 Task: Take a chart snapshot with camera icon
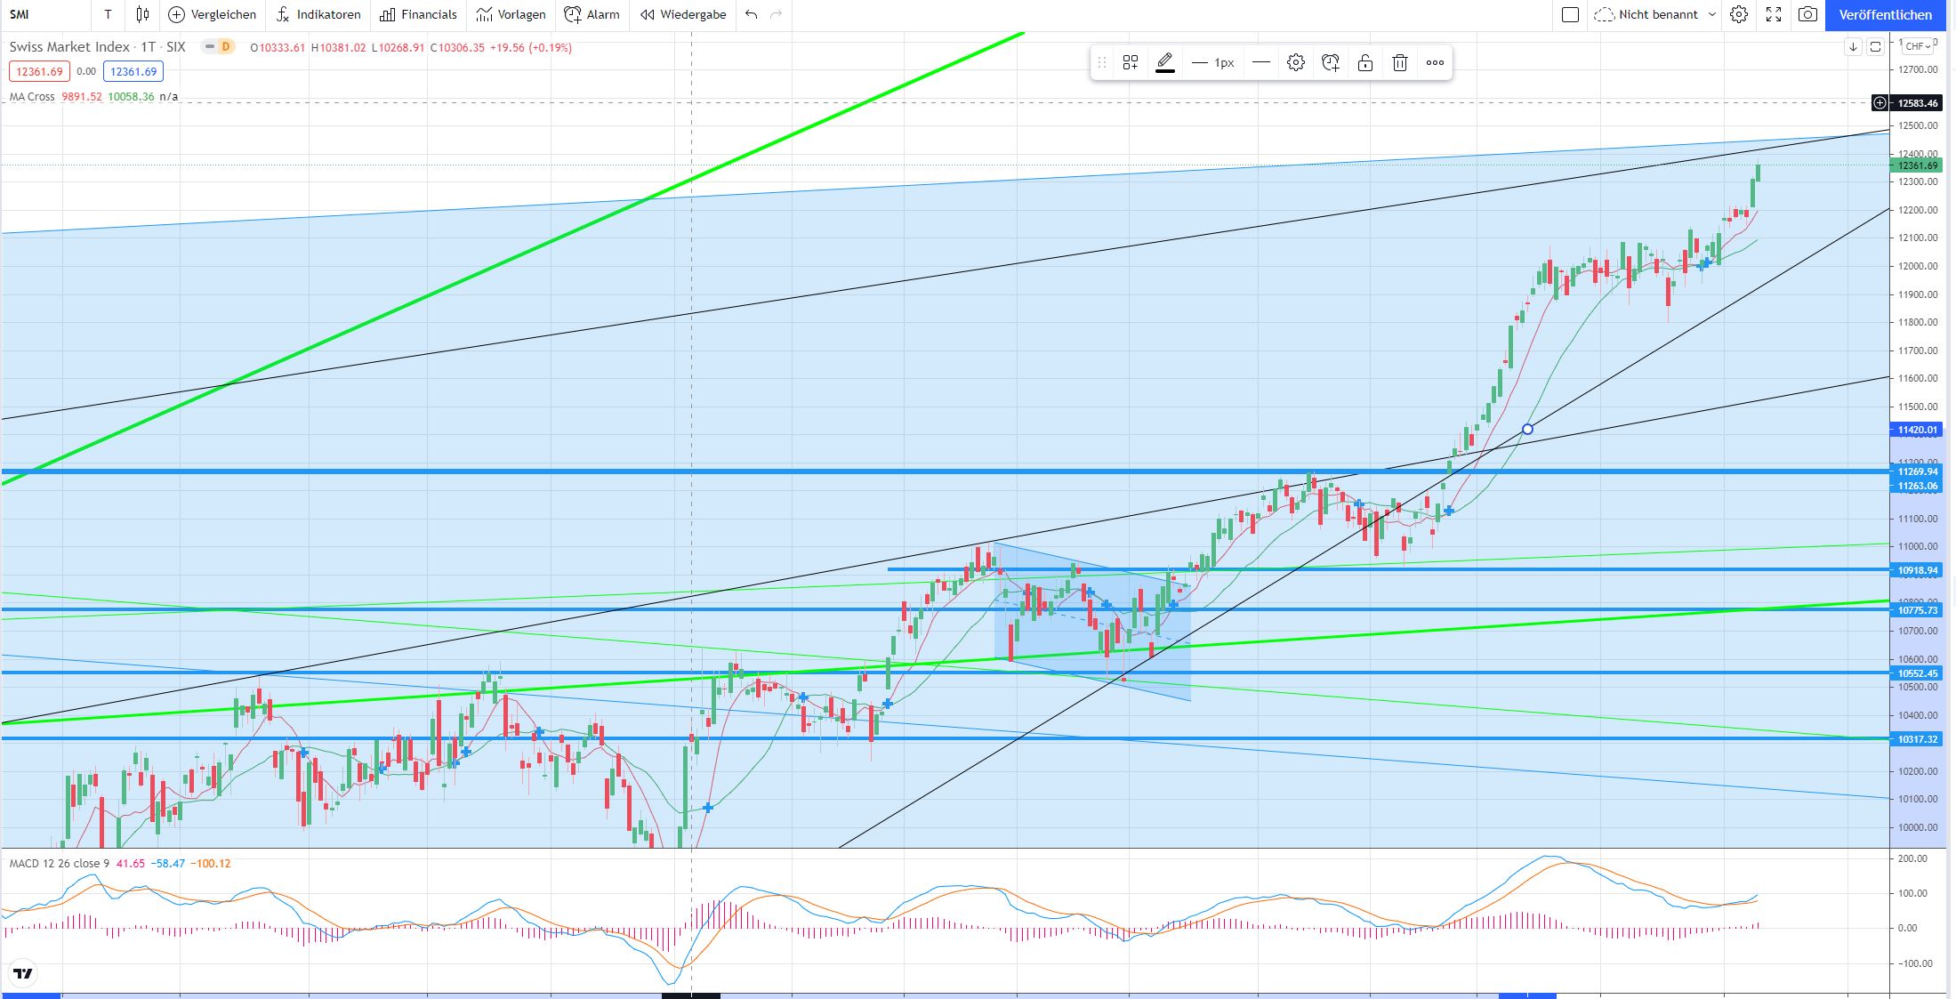pyautogui.click(x=1807, y=14)
